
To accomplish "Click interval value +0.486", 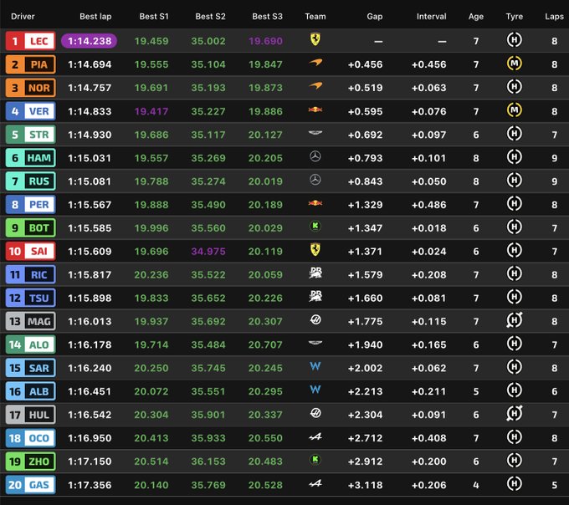I will tap(429, 205).
